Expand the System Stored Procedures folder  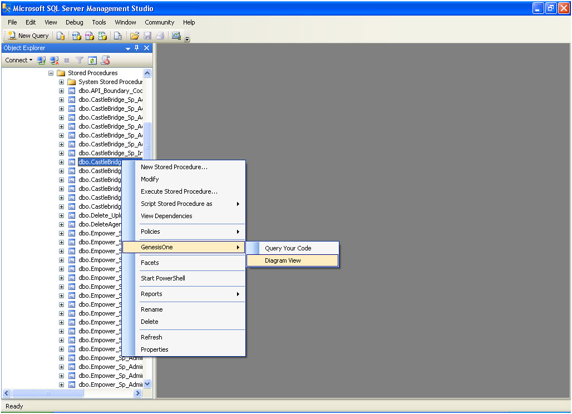[61, 82]
